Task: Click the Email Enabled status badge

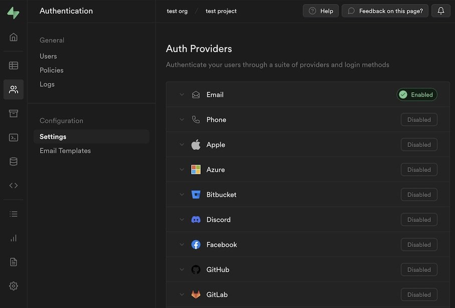Action: pyautogui.click(x=417, y=94)
